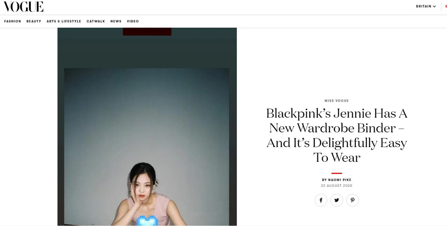The height and width of the screenshot is (226, 447).
Task: Select the News menu item
Action: 116,21
